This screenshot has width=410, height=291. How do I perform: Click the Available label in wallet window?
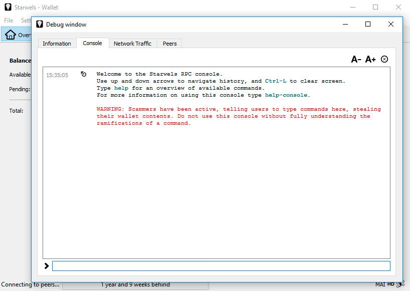pos(20,75)
